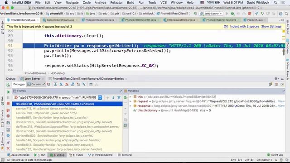290x163 pixels.
Task: Open Jetty Server run configuration dropdown
Action: (212, 14)
